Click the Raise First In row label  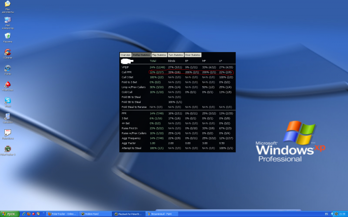[130, 128]
